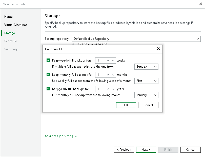Open the Sunday day dropdown
Image resolution: width=205 pixels, height=157 pixels.
(x=146, y=67)
